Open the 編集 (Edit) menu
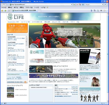The height and width of the screenshot is (105, 109). point(10,8)
